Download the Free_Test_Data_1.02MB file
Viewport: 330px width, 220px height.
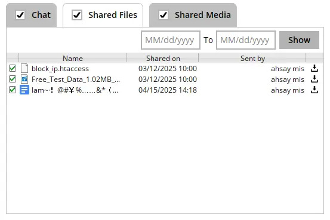314,79
